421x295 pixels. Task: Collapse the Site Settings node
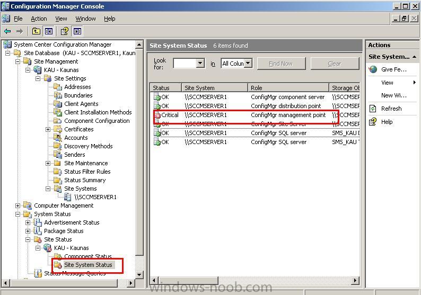(38, 78)
